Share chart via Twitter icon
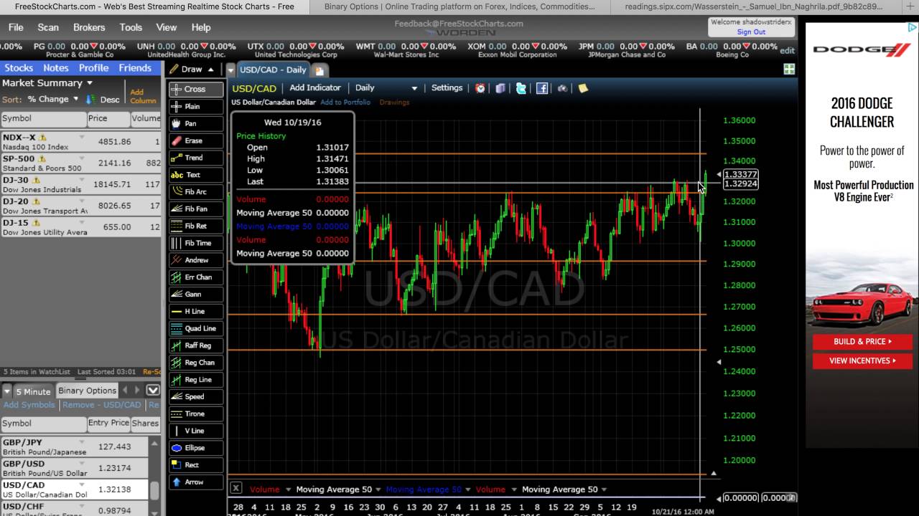Image resolution: width=919 pixels, height=516 pixels. pyautogui.click(x=521, y=88)
